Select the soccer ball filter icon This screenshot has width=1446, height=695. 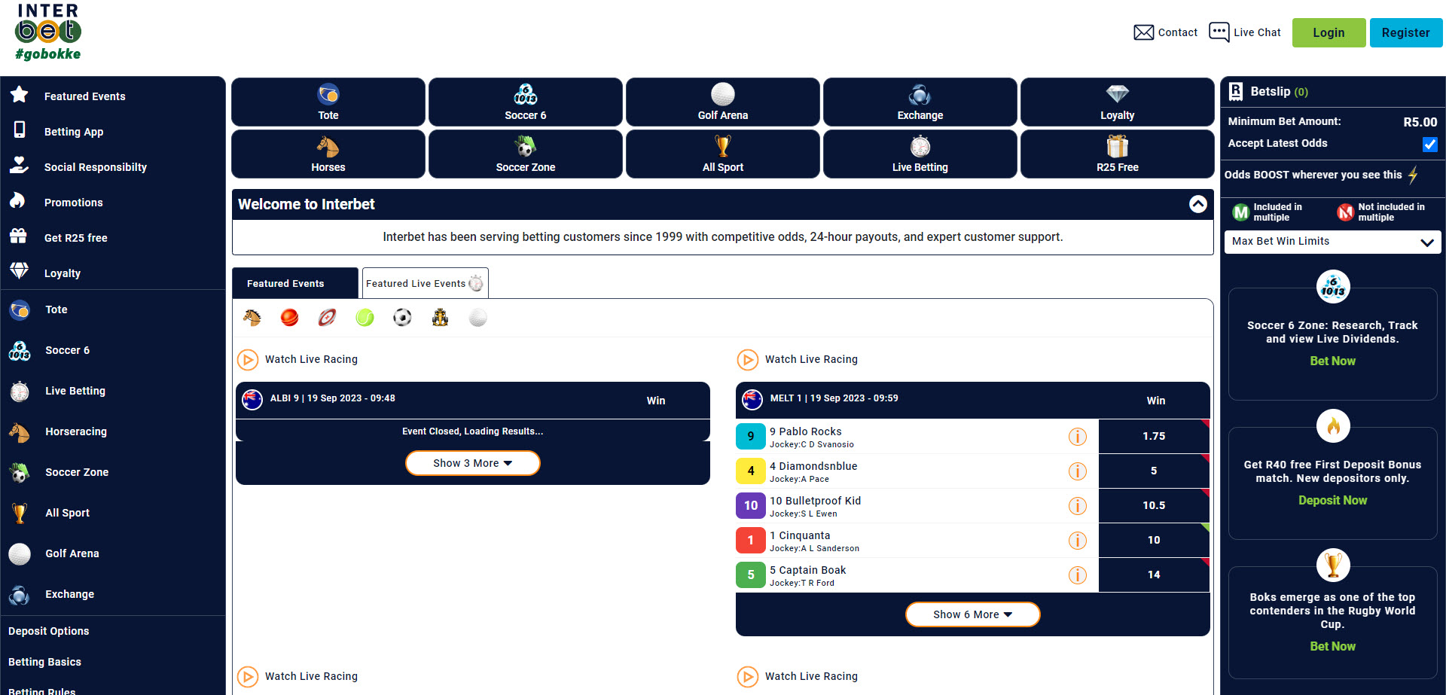point(402,318)
